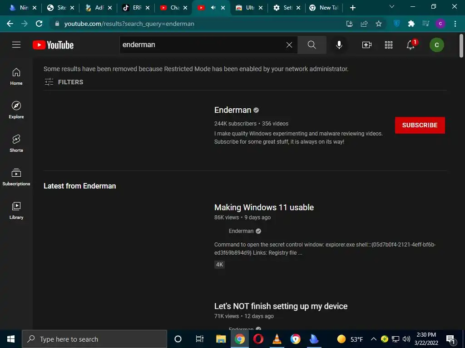The width and height of the screenshot is (465, 348).
Task: Click the taskbar search box
Action: tap(94, 339)
